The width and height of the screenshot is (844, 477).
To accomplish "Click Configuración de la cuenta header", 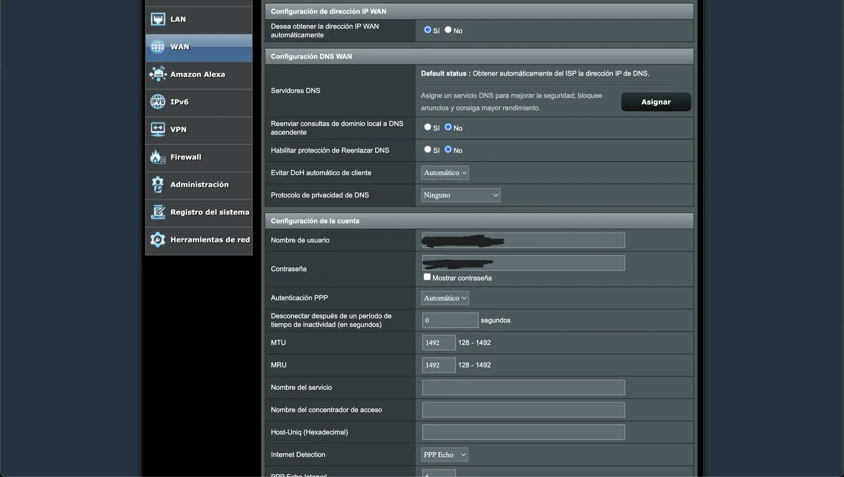I will (x=479, y=221).
